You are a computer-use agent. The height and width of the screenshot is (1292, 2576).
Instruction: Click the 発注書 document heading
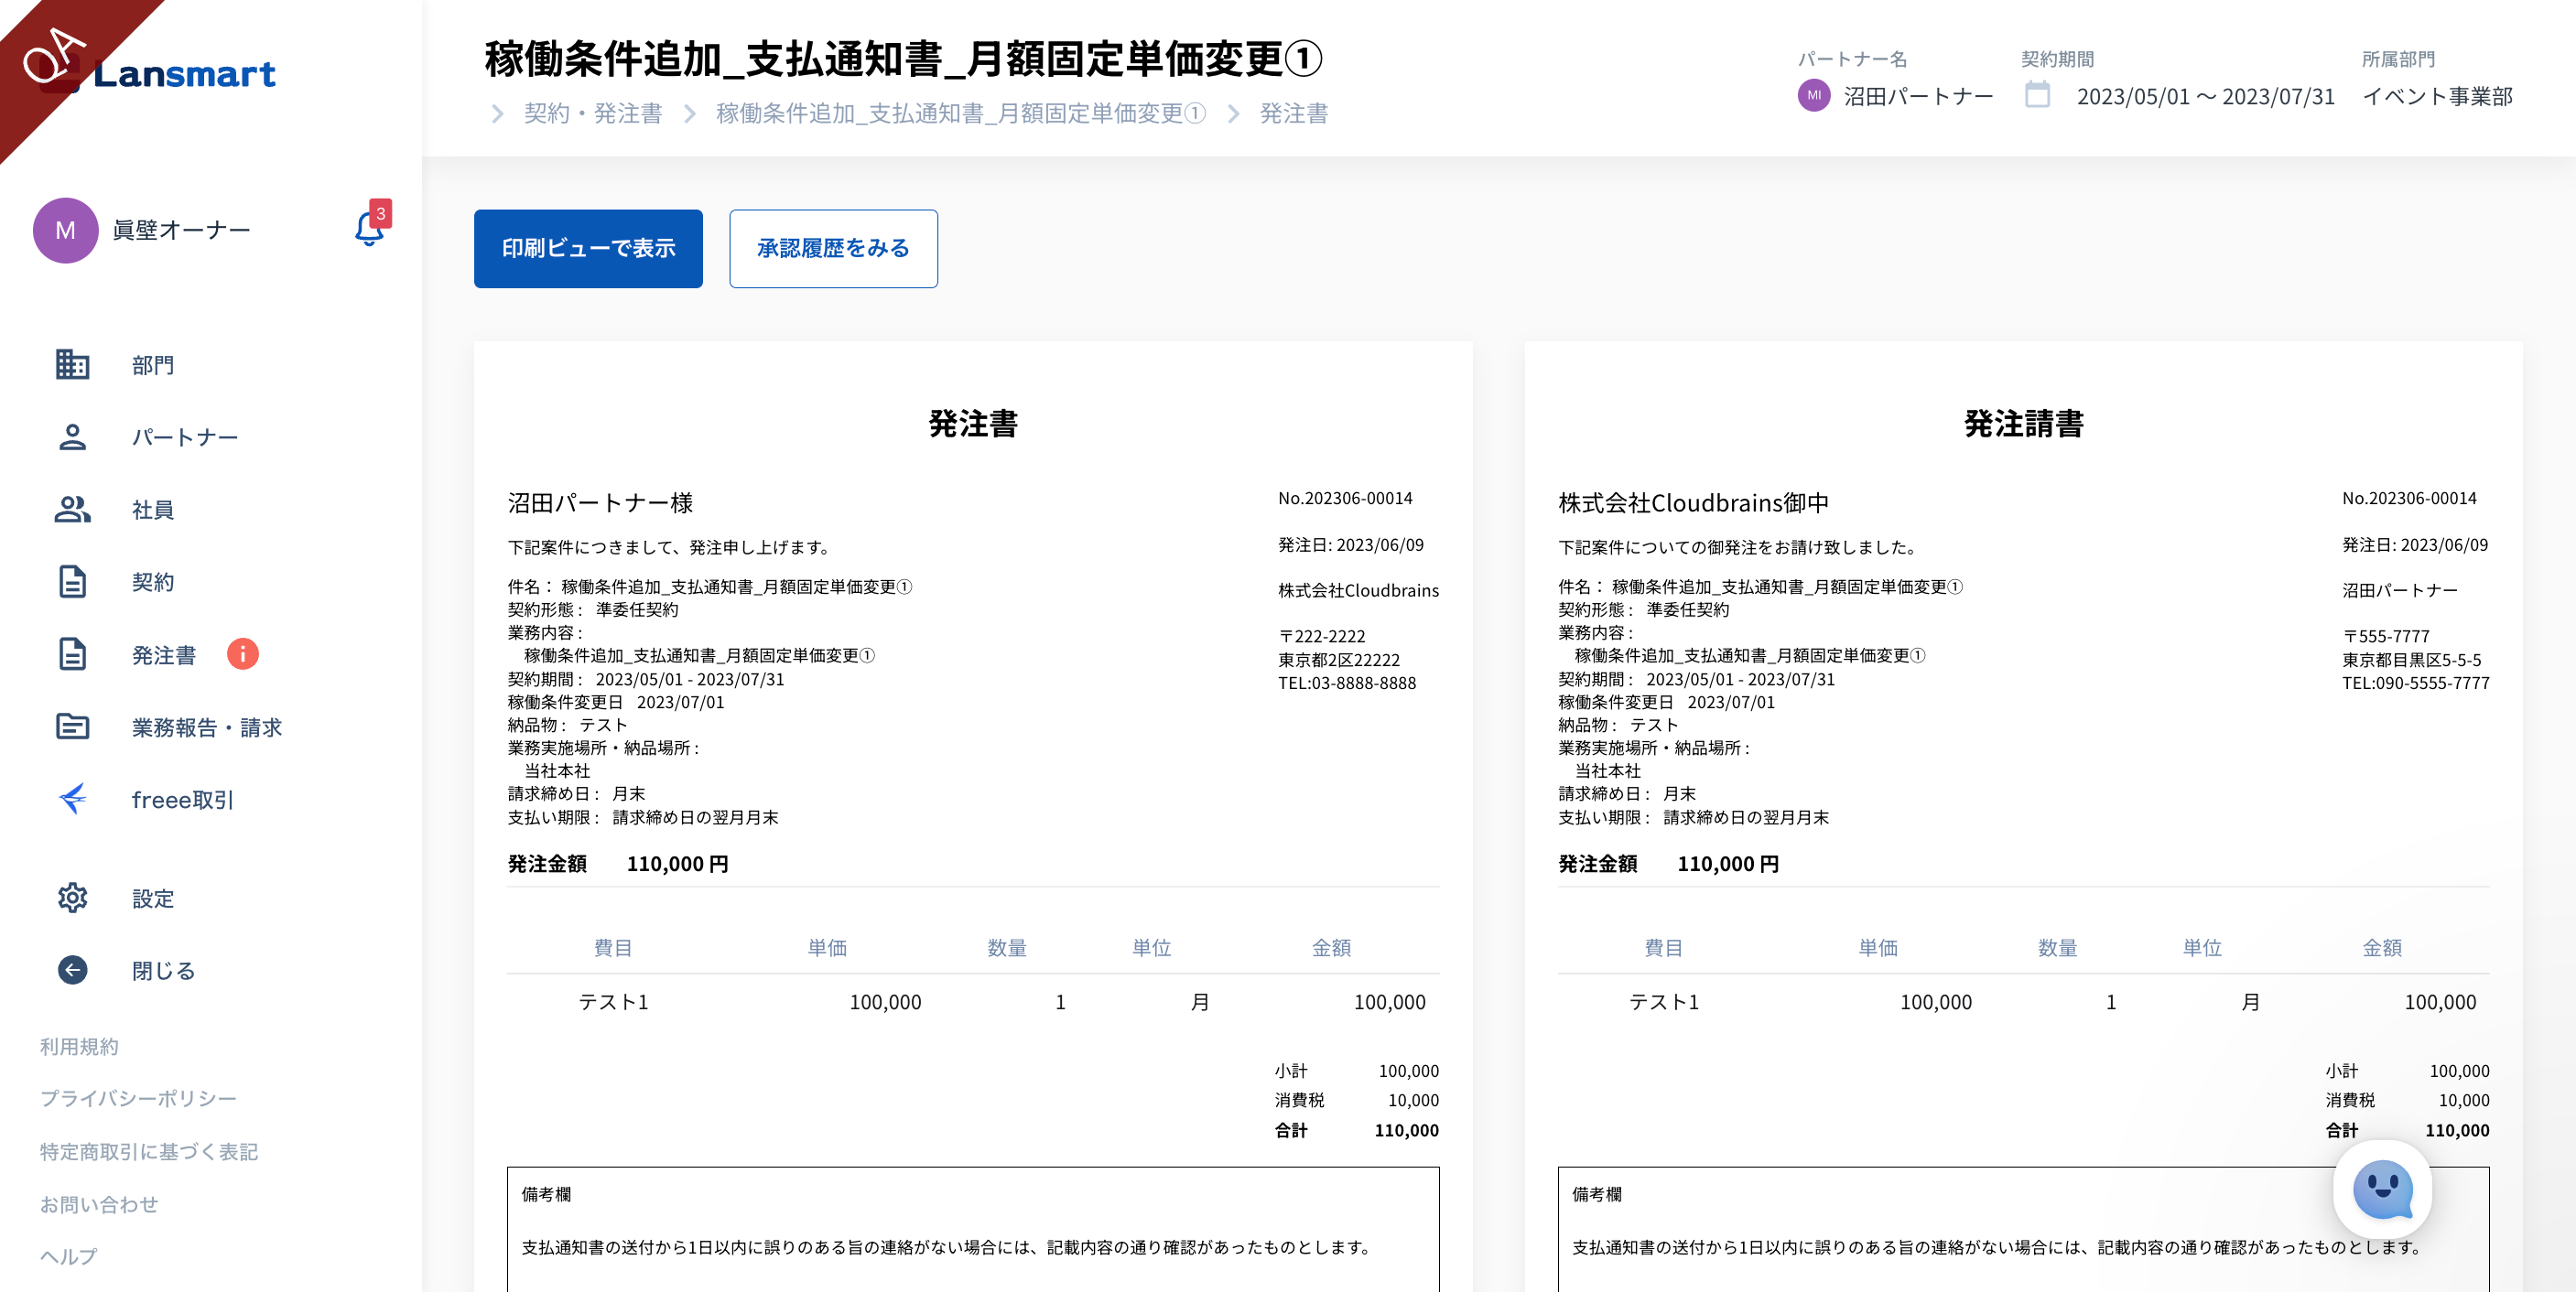tap(972, 424)
